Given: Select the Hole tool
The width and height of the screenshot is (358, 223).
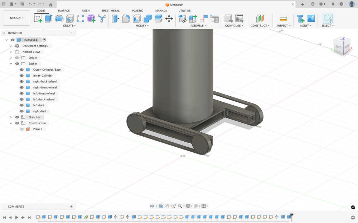Looking at the screenshot, I should [x=70, y=19].
